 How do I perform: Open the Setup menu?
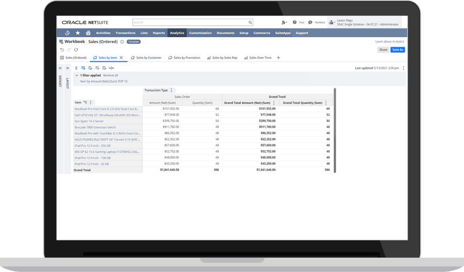[x=244, y=33]
